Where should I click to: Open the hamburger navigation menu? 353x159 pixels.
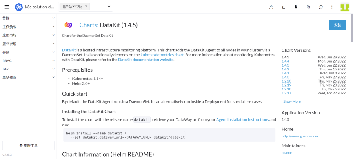pos(7,7)
